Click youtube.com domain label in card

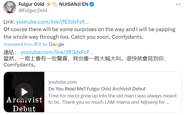[x=63, y=82]
